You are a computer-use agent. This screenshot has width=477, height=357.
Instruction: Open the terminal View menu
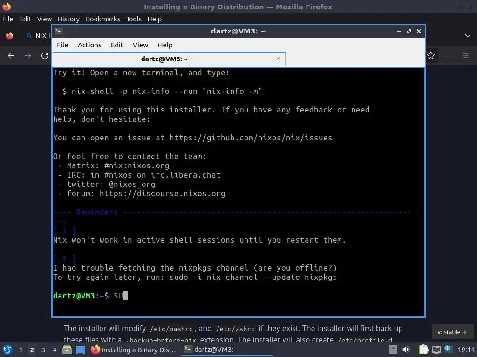(x=140, y=45)
